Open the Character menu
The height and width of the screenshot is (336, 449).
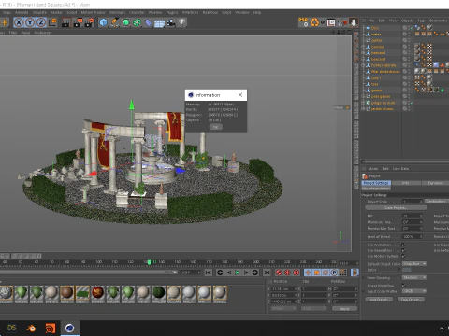coord(137,12)
